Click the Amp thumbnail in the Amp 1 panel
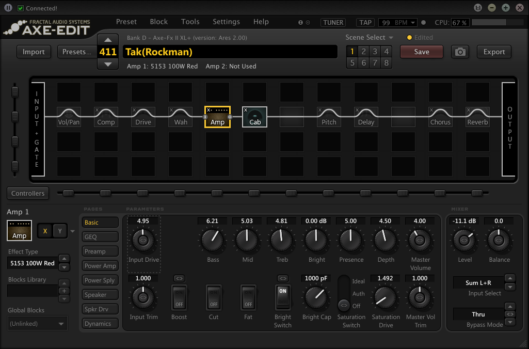Image resolution: width=529 pixels, height=349 pixels. pyautogui.click(x=19, y=231)
